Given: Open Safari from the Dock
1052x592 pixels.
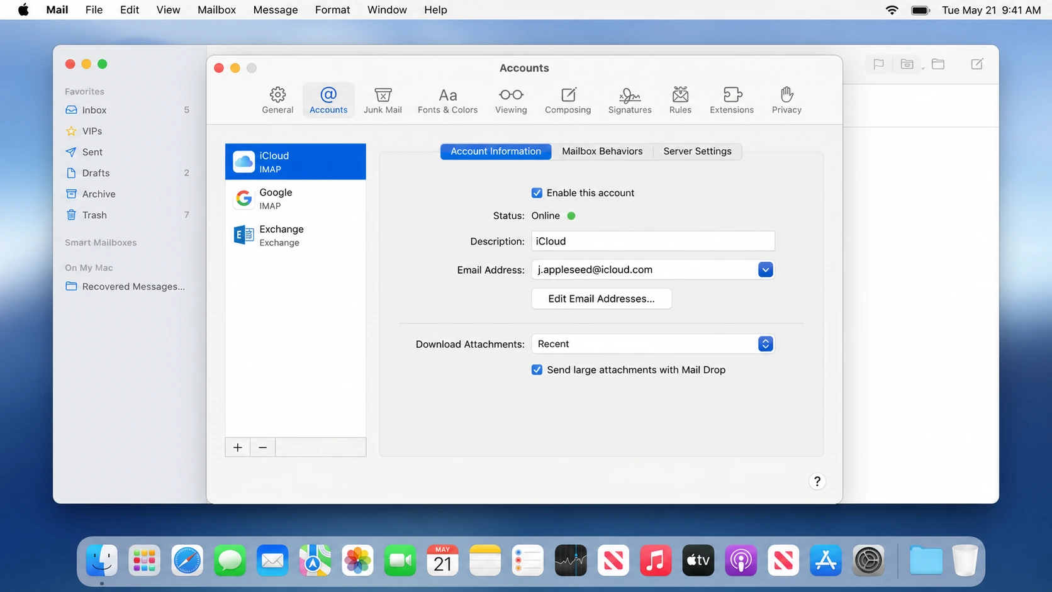Looking at the screenshot, I should pyautogui.click(x=187, y=561).
